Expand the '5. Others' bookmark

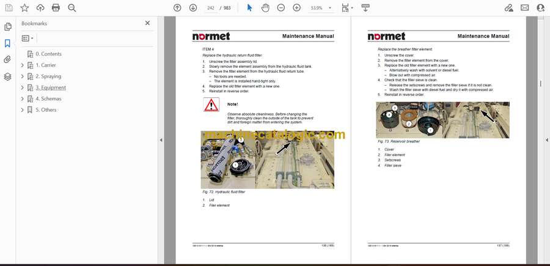tap(23, 110)
